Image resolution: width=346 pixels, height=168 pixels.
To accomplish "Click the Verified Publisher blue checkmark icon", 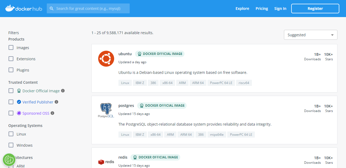I will 19,102.
